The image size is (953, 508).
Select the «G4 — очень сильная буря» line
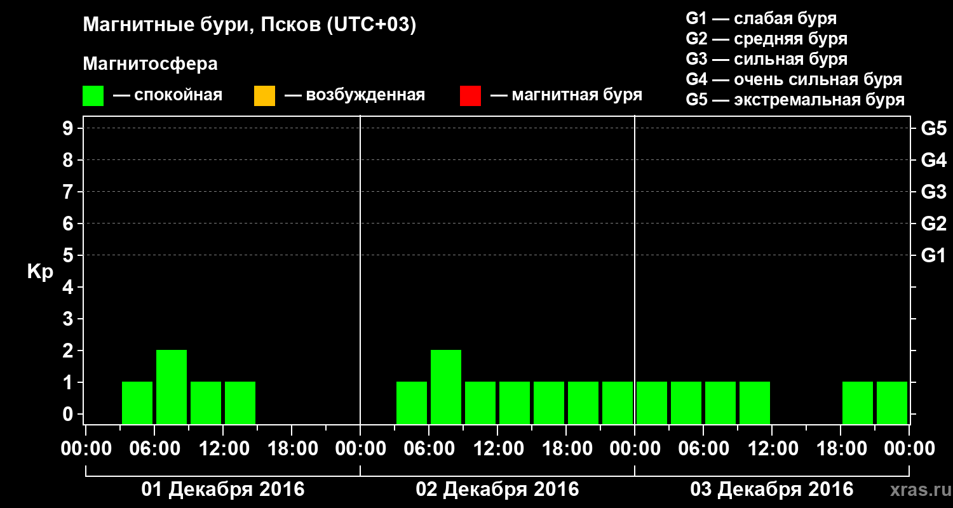point(794,79)
